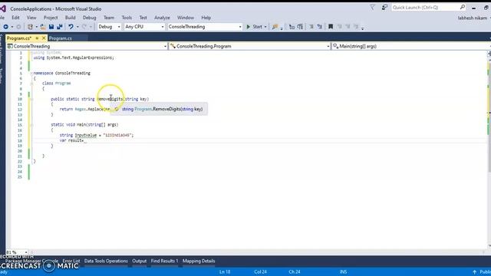Undo the last action via toolbar icon

click(x=71, y=27)
